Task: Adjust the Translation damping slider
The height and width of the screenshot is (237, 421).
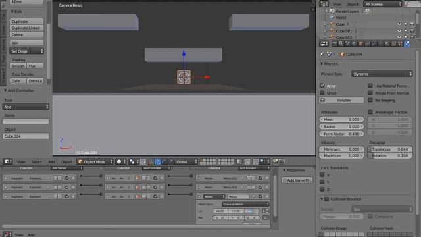Action: (390, 149)
